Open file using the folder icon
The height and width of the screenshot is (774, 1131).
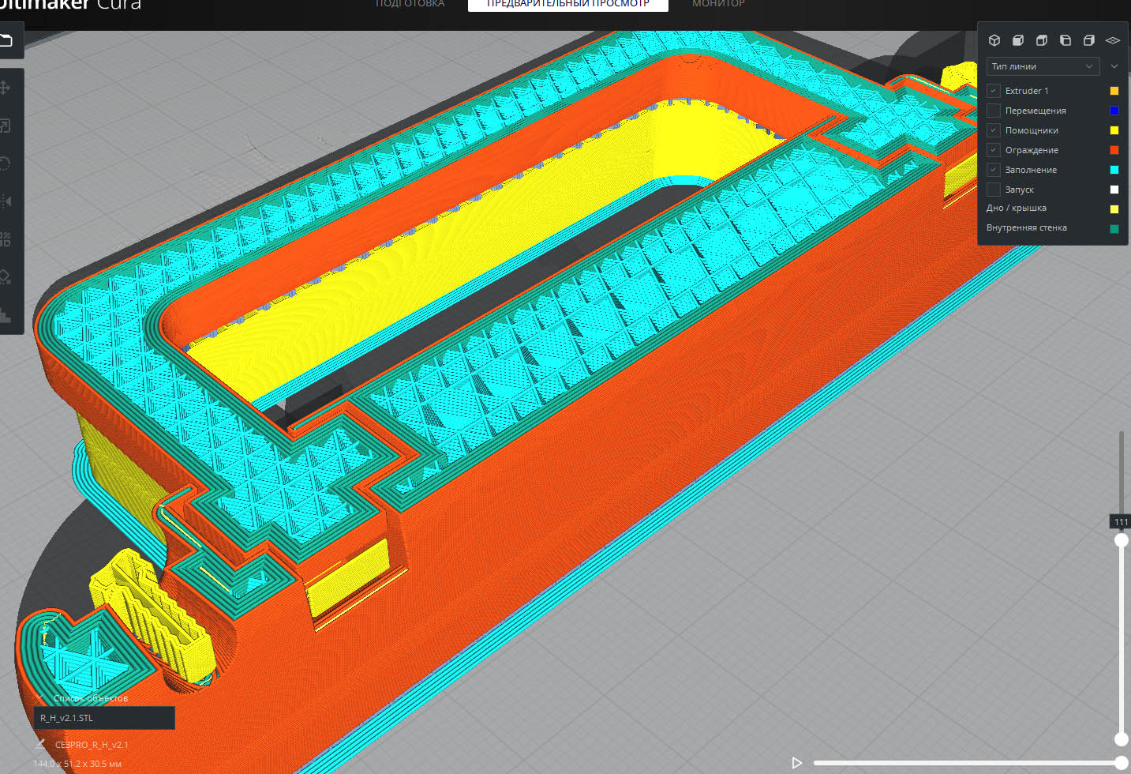pos(6,40)
